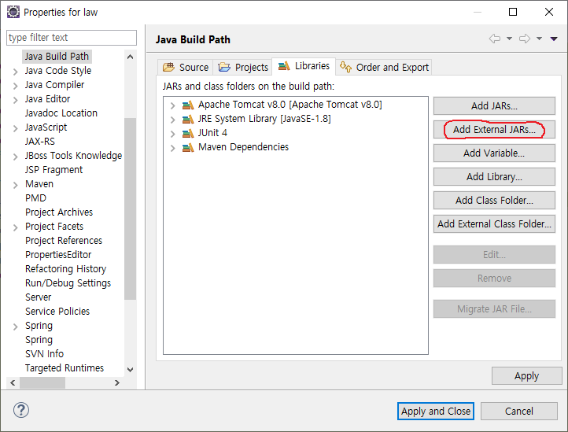Expand Project Facets tree node
Screen dimensions: 568x432
coord(15,227)
